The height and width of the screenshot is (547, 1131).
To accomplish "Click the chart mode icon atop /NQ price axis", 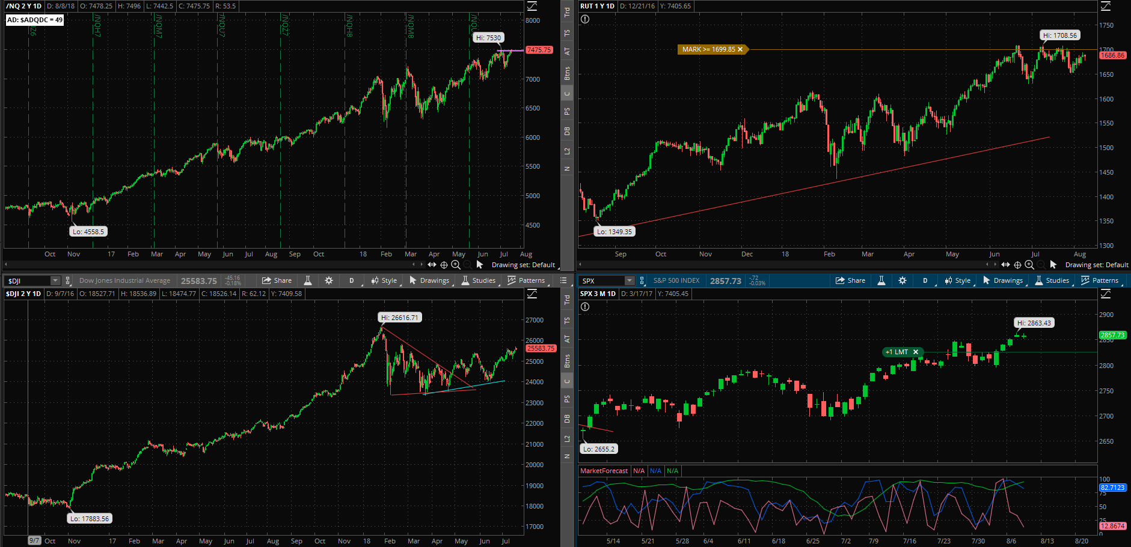I will [532, 6].
